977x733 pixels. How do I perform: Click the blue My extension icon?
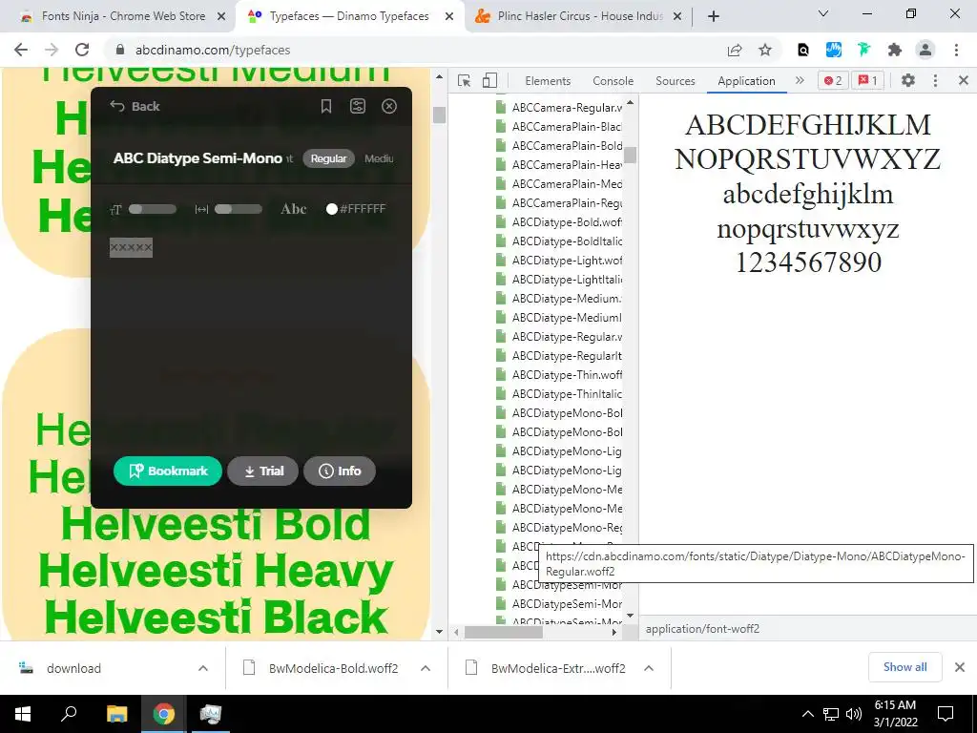pyautogui.click(x=834, y=50)
